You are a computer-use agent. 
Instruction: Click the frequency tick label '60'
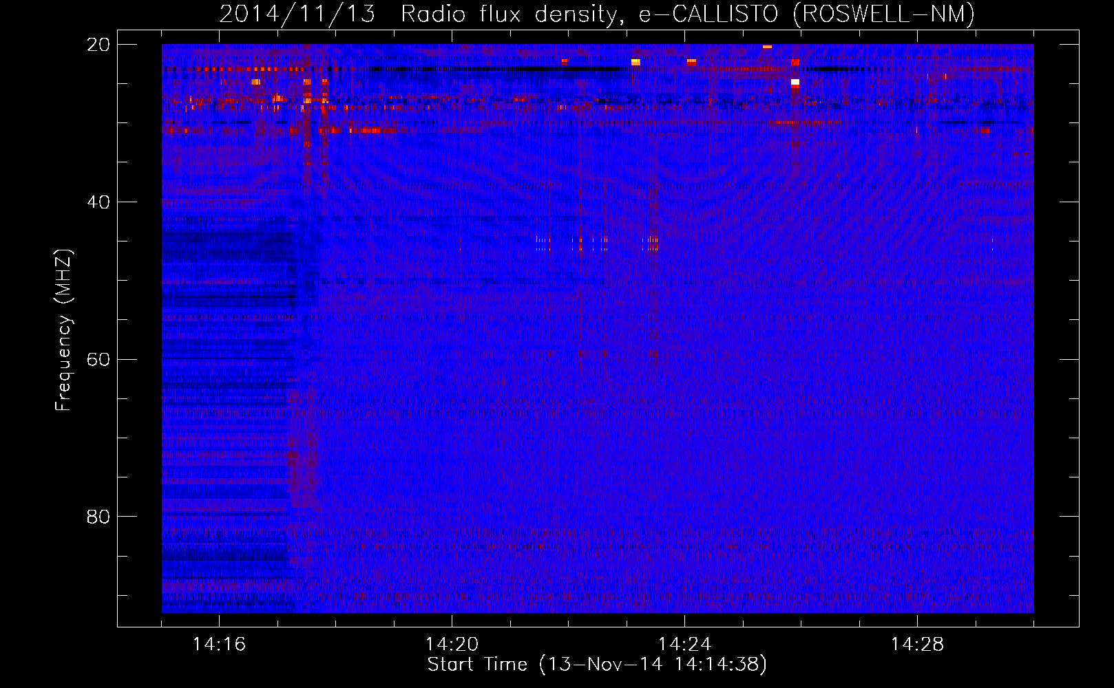[98, 360]
